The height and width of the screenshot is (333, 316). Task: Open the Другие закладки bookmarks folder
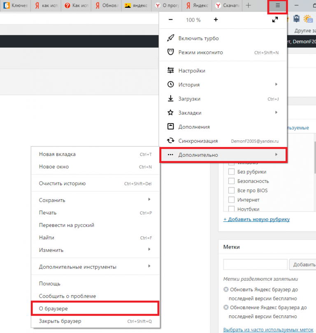pos(305,31)
